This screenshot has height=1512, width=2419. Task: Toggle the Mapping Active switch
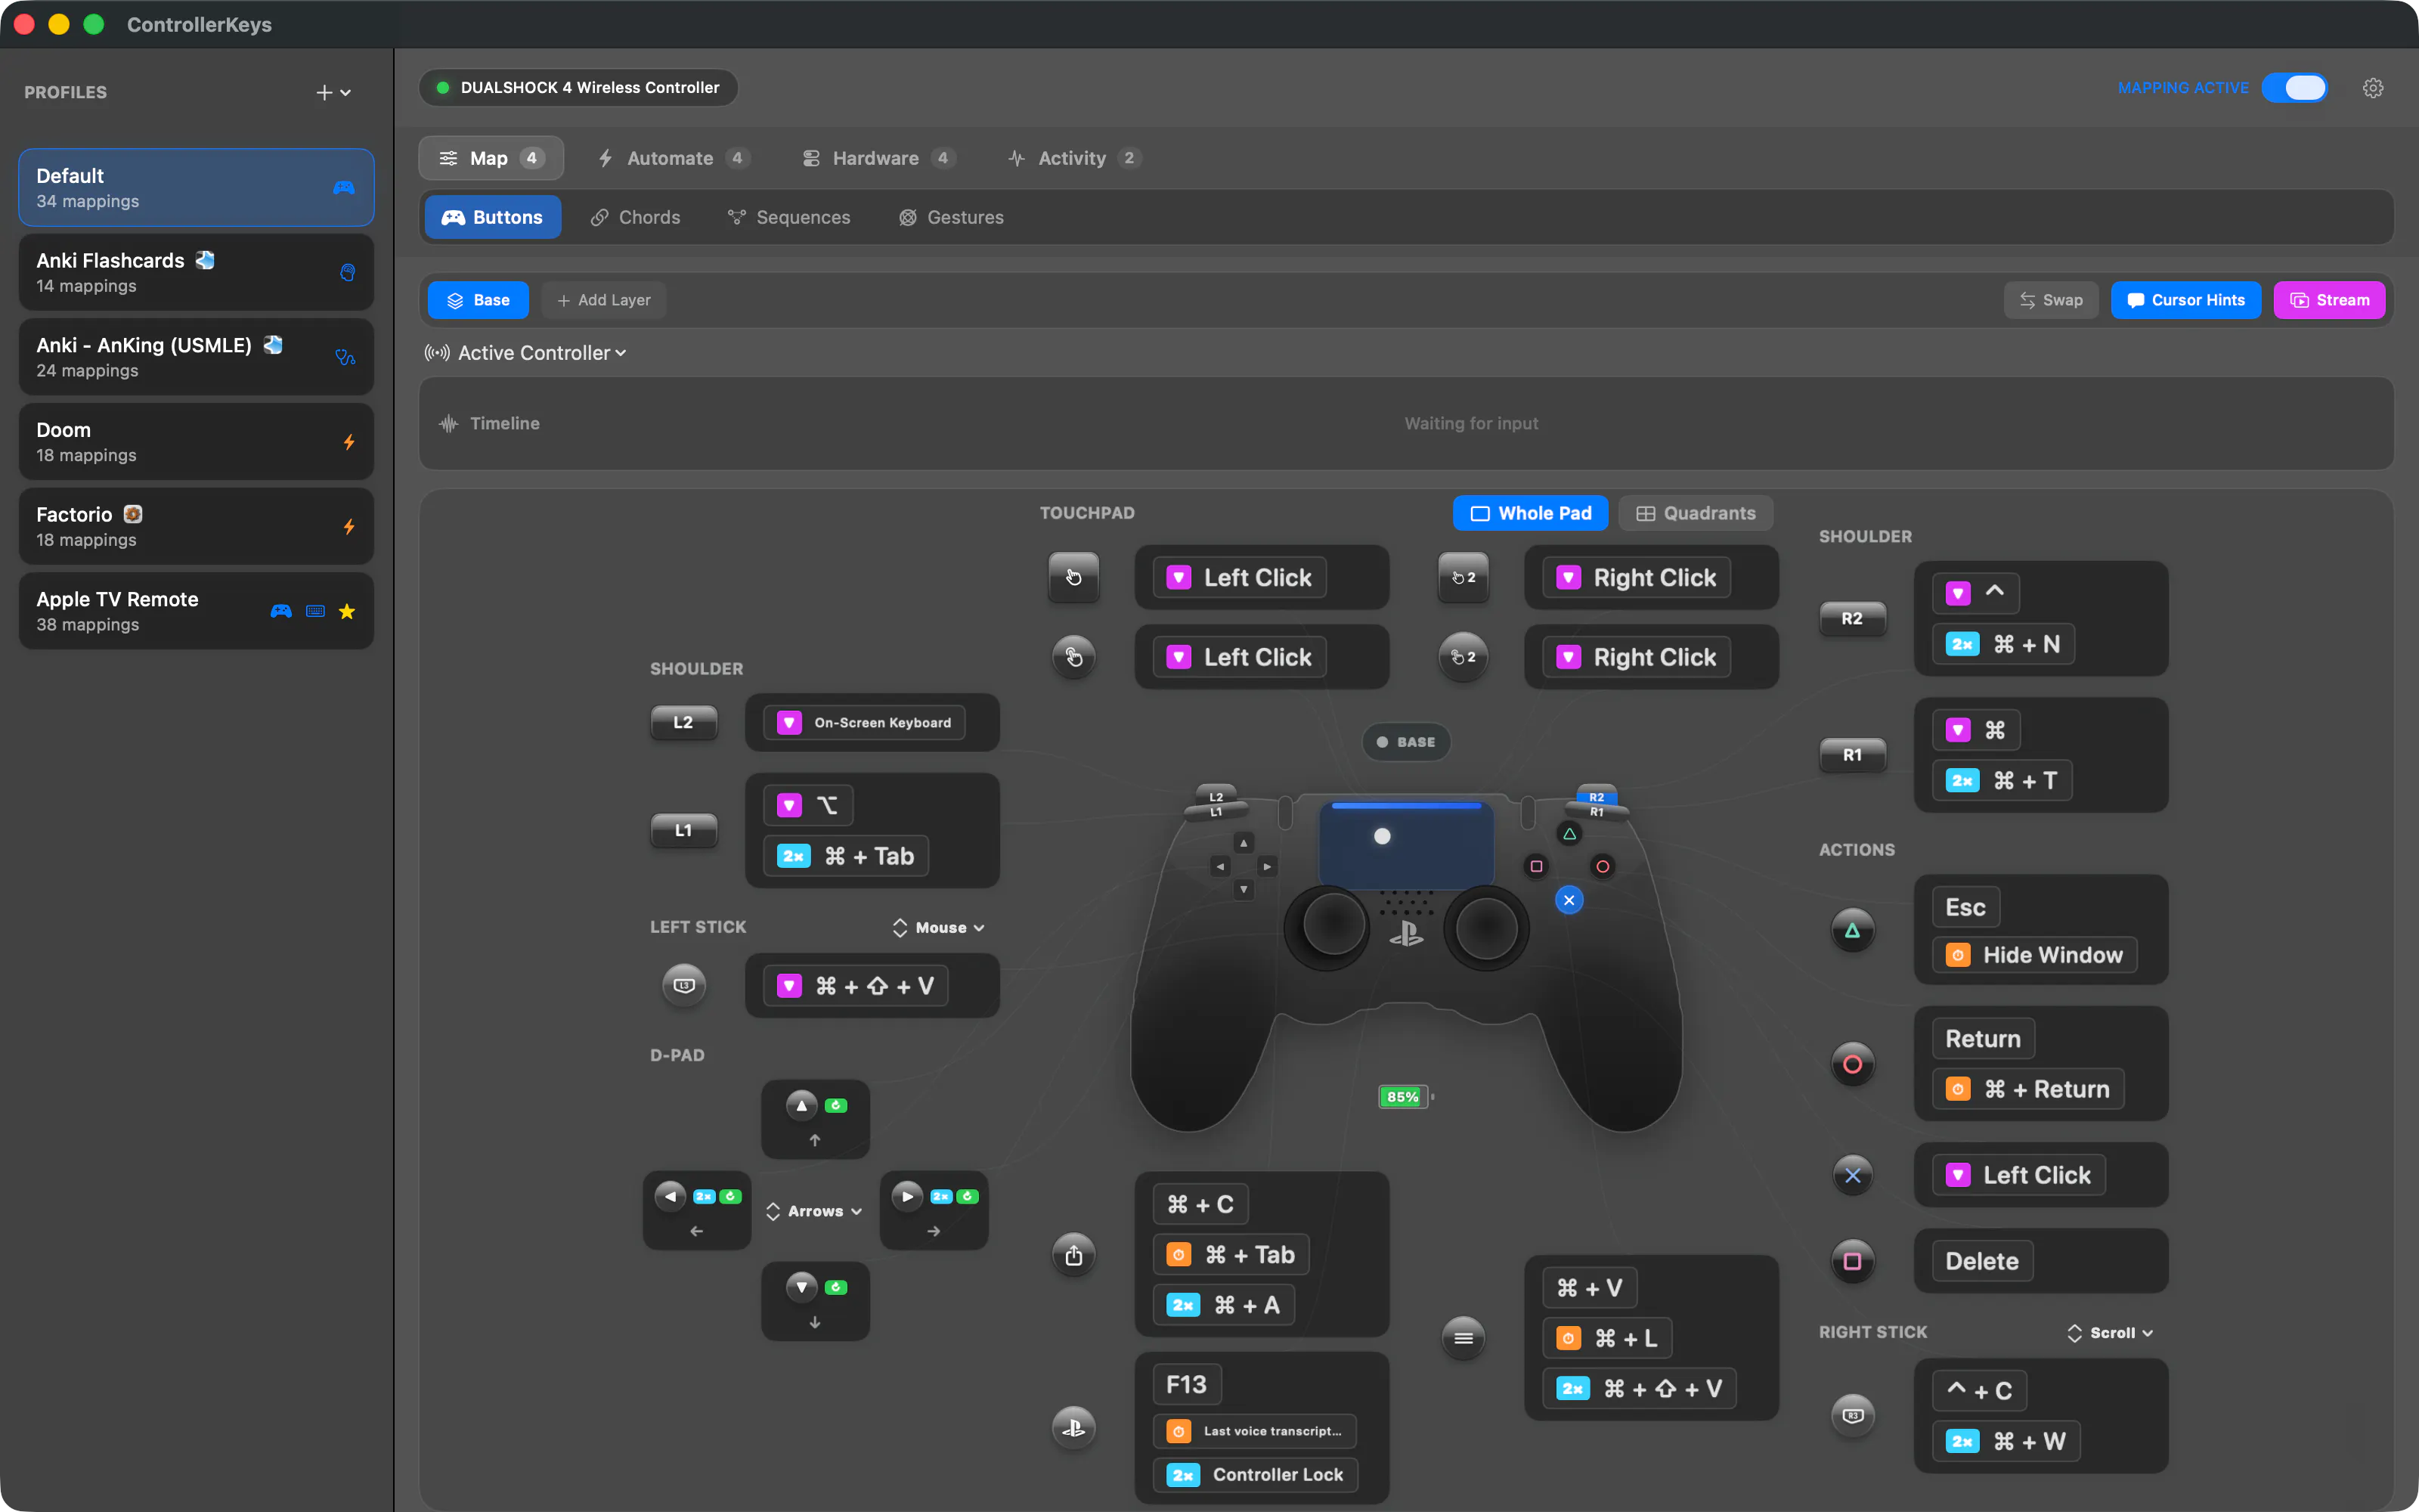coord(2295,88)
